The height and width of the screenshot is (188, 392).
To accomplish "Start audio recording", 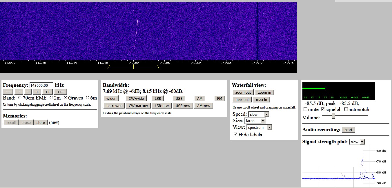I will point(349,130).
